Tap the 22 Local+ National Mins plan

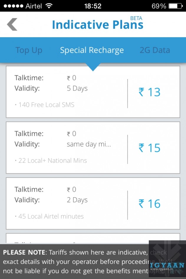(52, 161)
